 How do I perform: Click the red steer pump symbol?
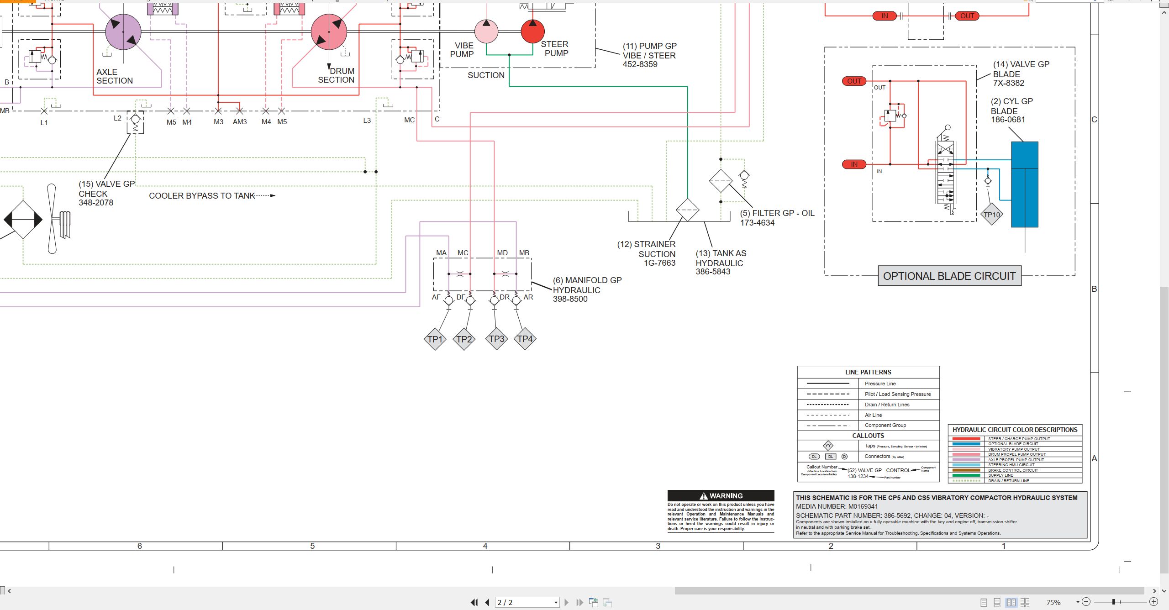pyautogui.click(x=532, y=31)
